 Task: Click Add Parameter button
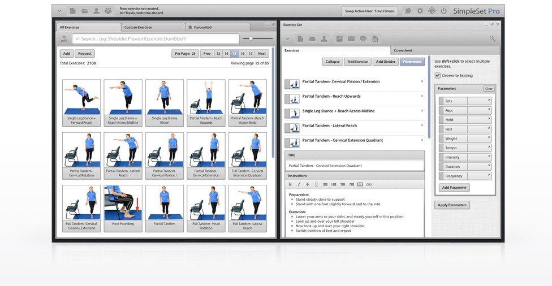pyautogui.click(x=454, y=188)
